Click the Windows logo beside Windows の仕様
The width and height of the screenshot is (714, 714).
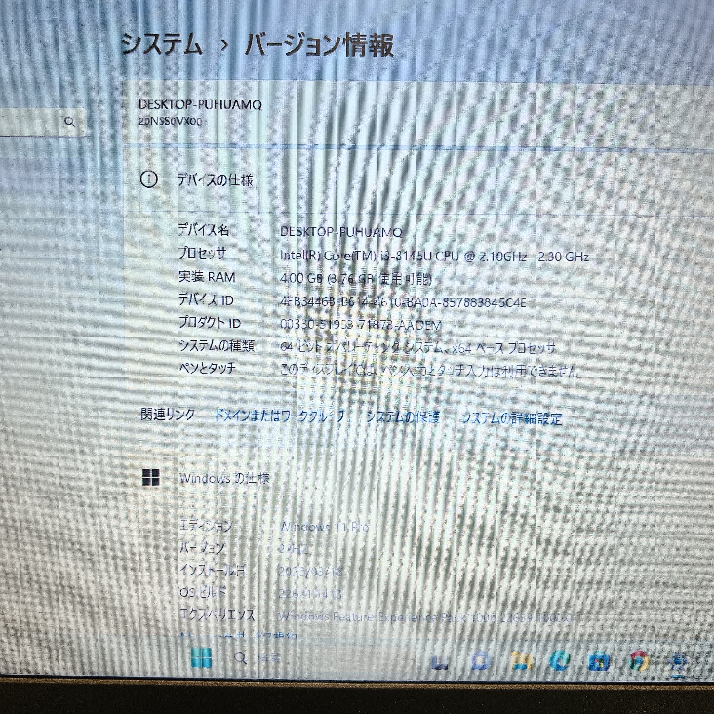pos(151,477)
